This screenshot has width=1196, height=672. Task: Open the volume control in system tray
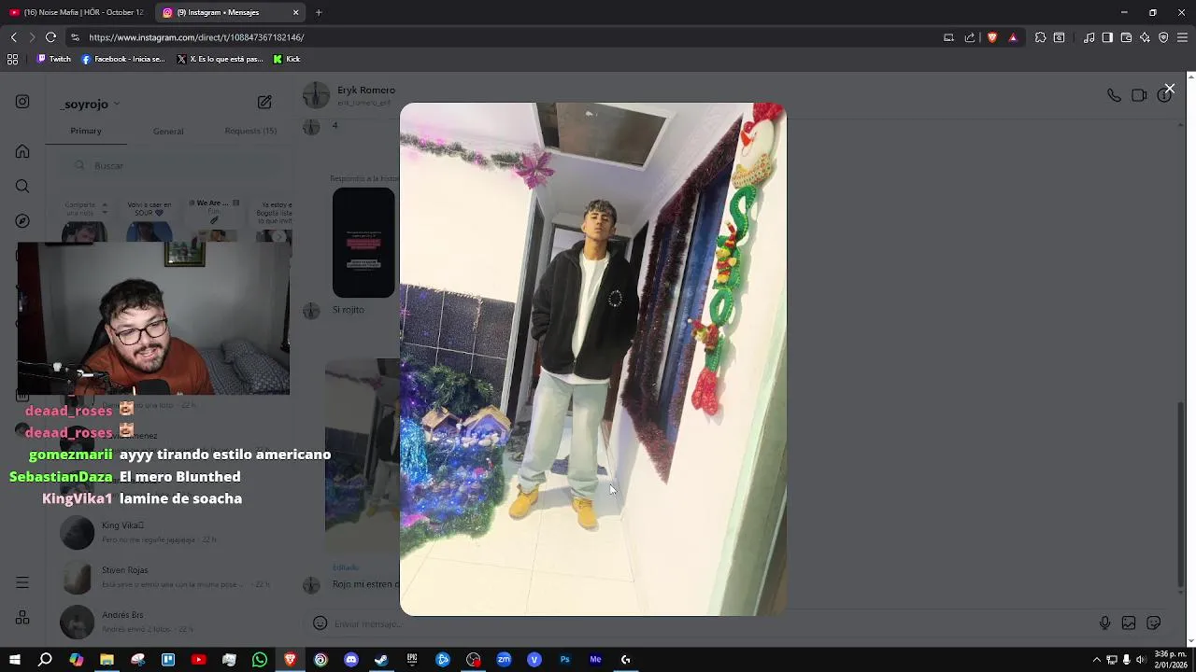[x=1140, y=660]
